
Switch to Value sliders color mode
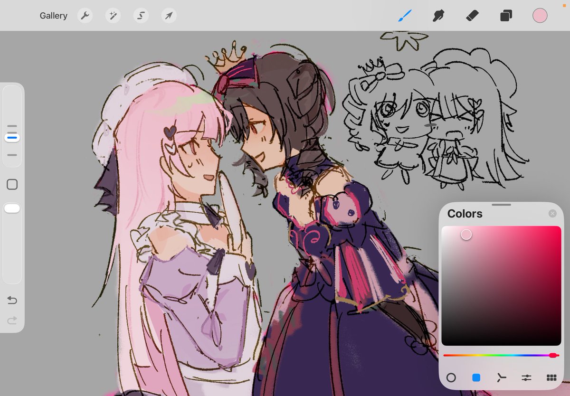(x=526, y=378)
